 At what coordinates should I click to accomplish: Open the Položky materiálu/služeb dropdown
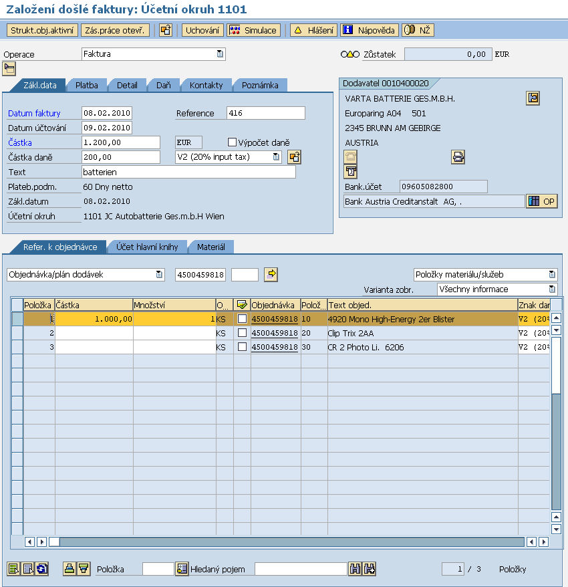coord(552,274)
